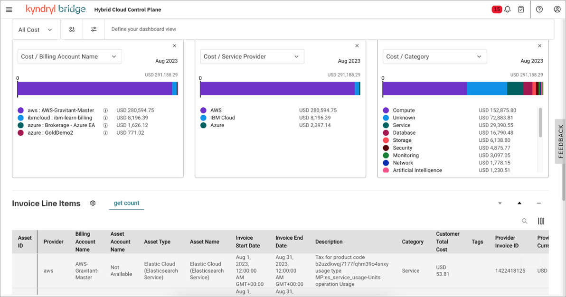This screenshot has width=566, height=297.
Task: Select the Security legend entry
Action: coord(403,148)
